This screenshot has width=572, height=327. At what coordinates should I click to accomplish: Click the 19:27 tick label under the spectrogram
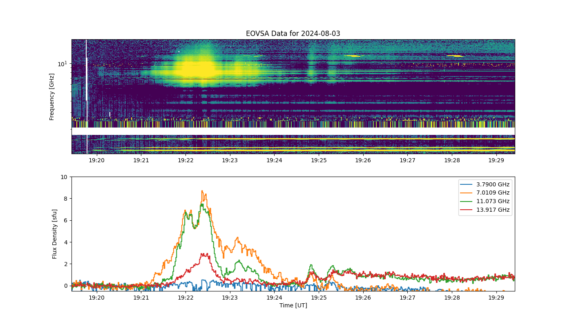pos(407,160)
